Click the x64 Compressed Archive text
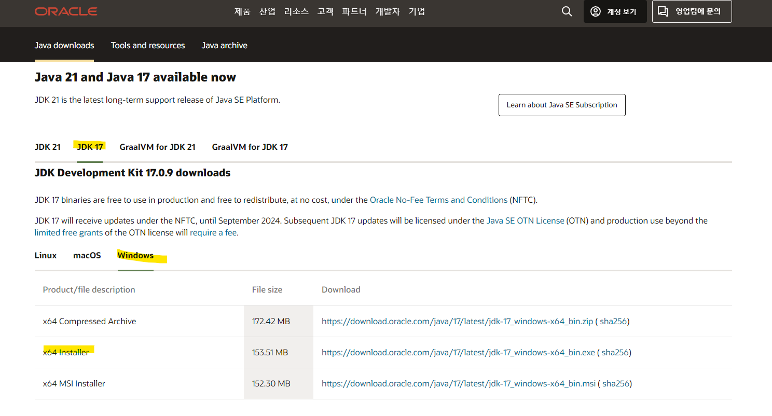 click(89, 321)
